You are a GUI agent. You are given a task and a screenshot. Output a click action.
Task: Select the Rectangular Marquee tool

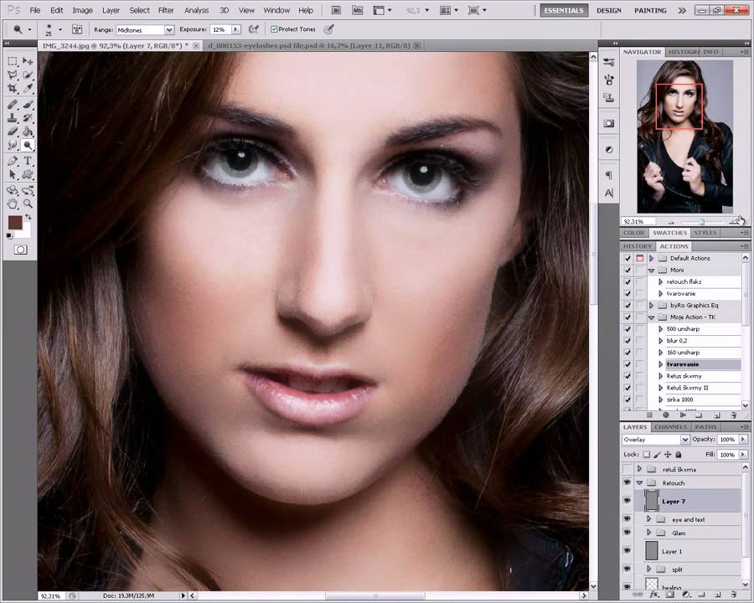pyautogui.click(x=13, y=61)
